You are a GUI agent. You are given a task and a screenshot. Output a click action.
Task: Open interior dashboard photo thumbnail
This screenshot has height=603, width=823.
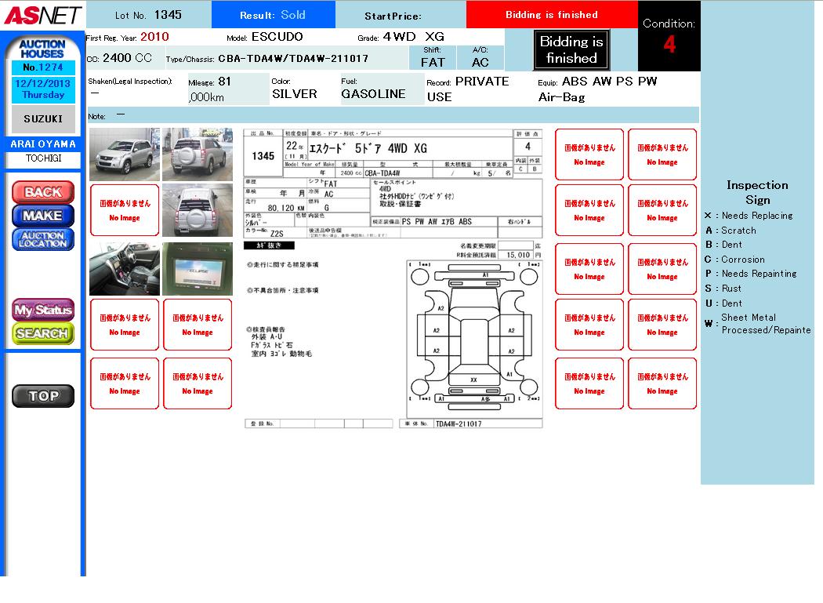[125, 269]
